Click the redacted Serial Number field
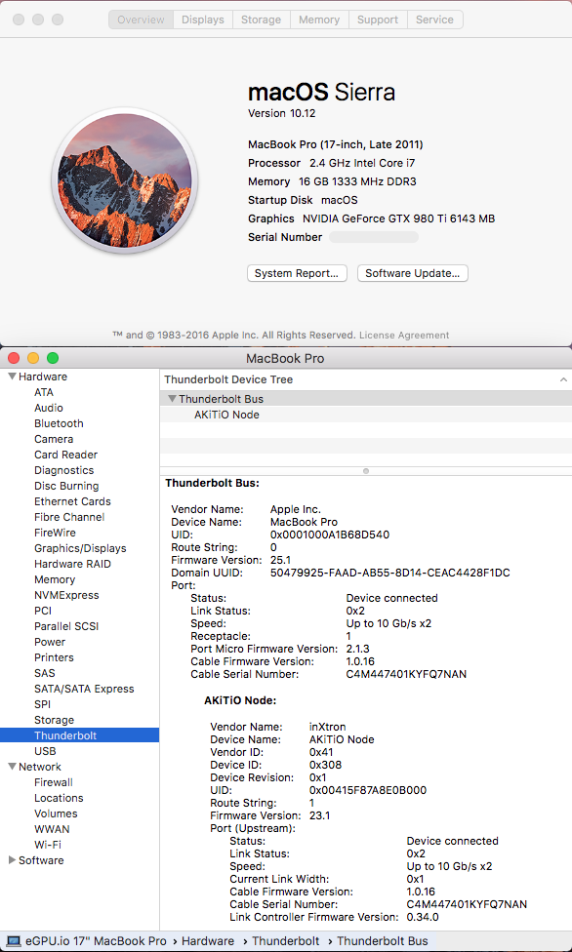This screenshot has width=572, height=952. (x=373, y=237)
